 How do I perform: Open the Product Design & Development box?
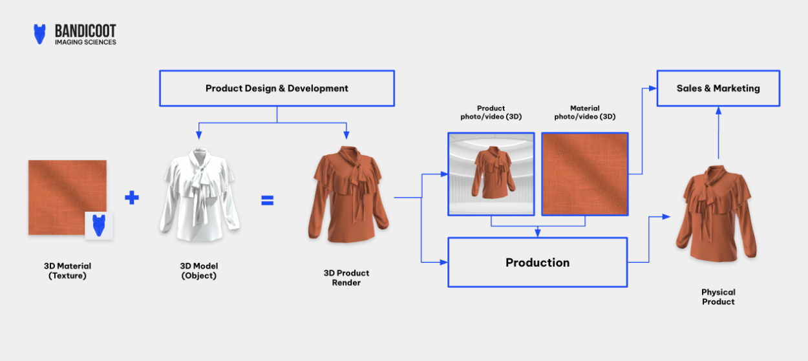277,88
